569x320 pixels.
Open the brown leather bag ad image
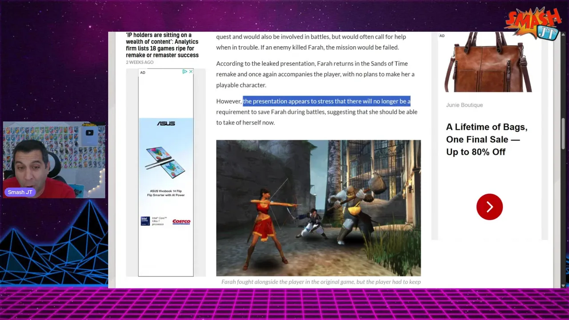(x=488, y=62)
